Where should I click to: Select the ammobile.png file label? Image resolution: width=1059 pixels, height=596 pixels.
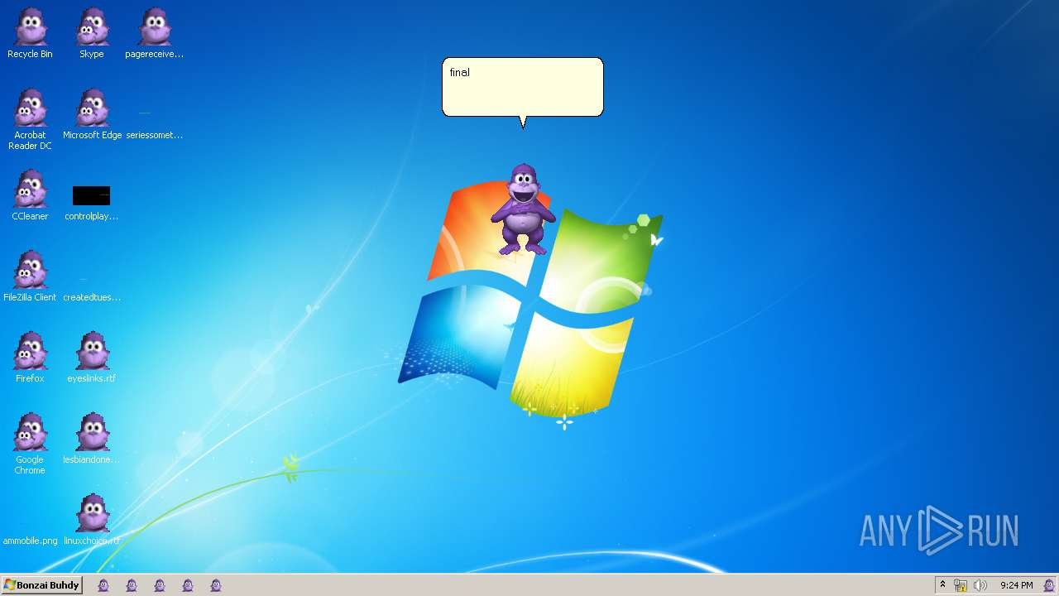31,541
